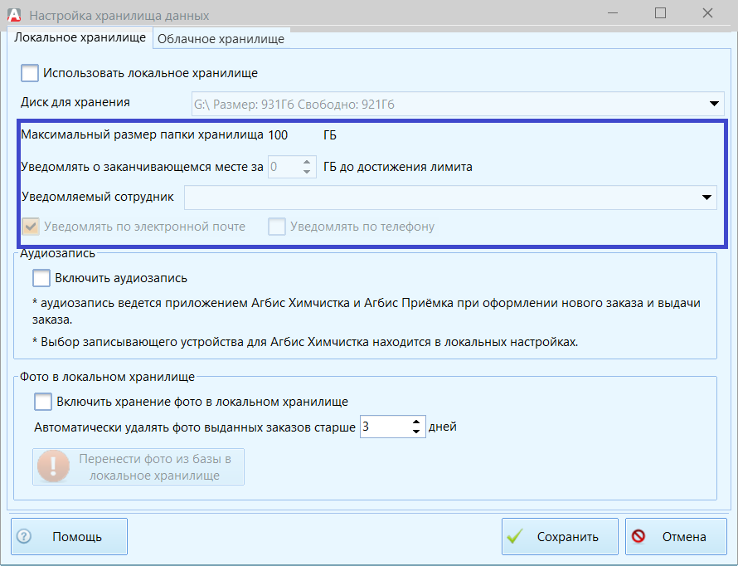
Task: Click the note about Выбор записывающего устройства
Action: 305,342
